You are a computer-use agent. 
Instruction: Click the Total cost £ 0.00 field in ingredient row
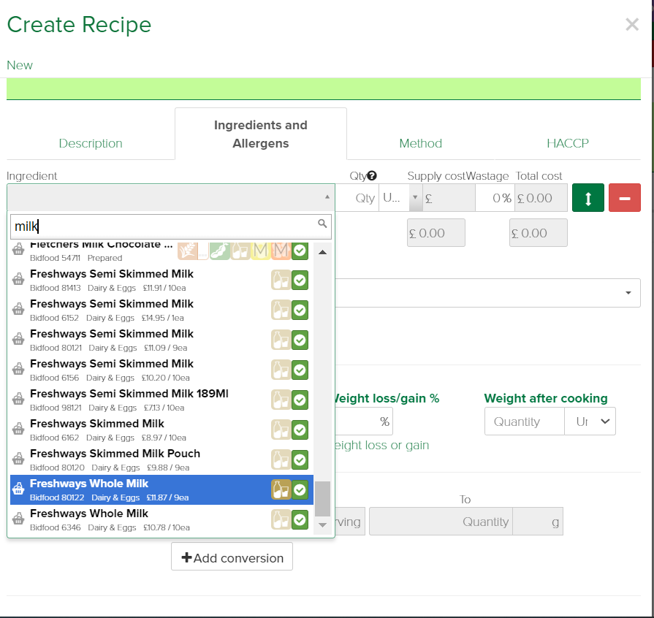(x=541, y=198)
